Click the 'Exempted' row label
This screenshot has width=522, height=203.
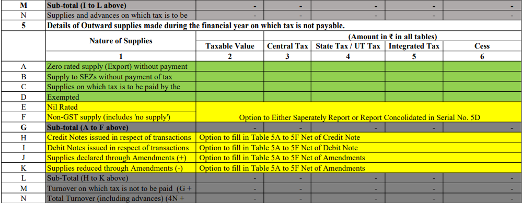pos(63,98)
